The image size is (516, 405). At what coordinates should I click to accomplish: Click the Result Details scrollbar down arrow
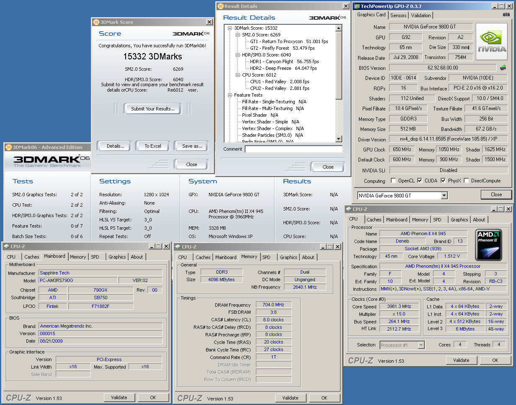pos(339,139)
